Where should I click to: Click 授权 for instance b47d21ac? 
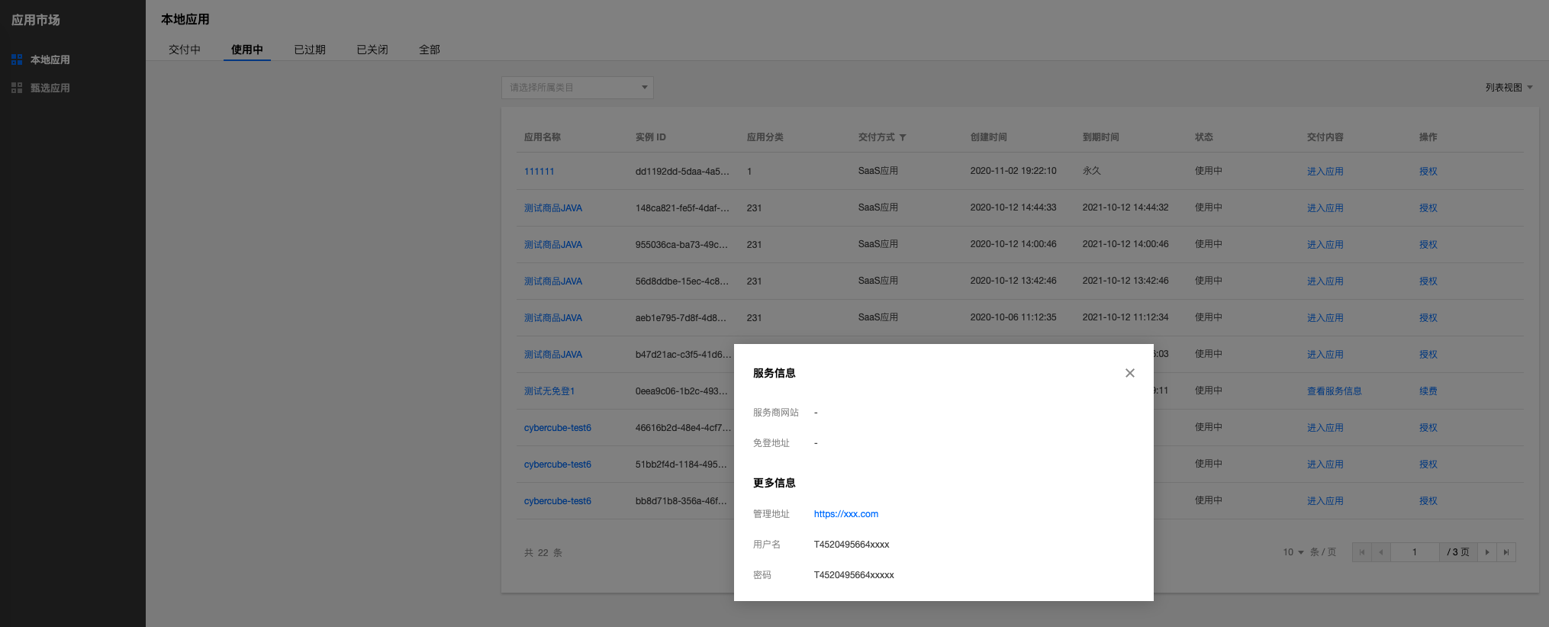[x=1428, y=355]
